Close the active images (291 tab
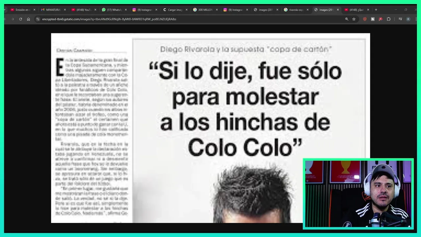 click(x=338, y=10)
